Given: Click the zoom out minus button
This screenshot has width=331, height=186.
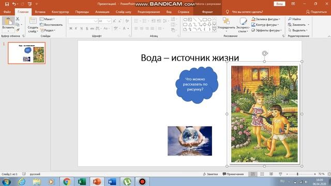Looking at the screenshot, I should click(287, 174).
